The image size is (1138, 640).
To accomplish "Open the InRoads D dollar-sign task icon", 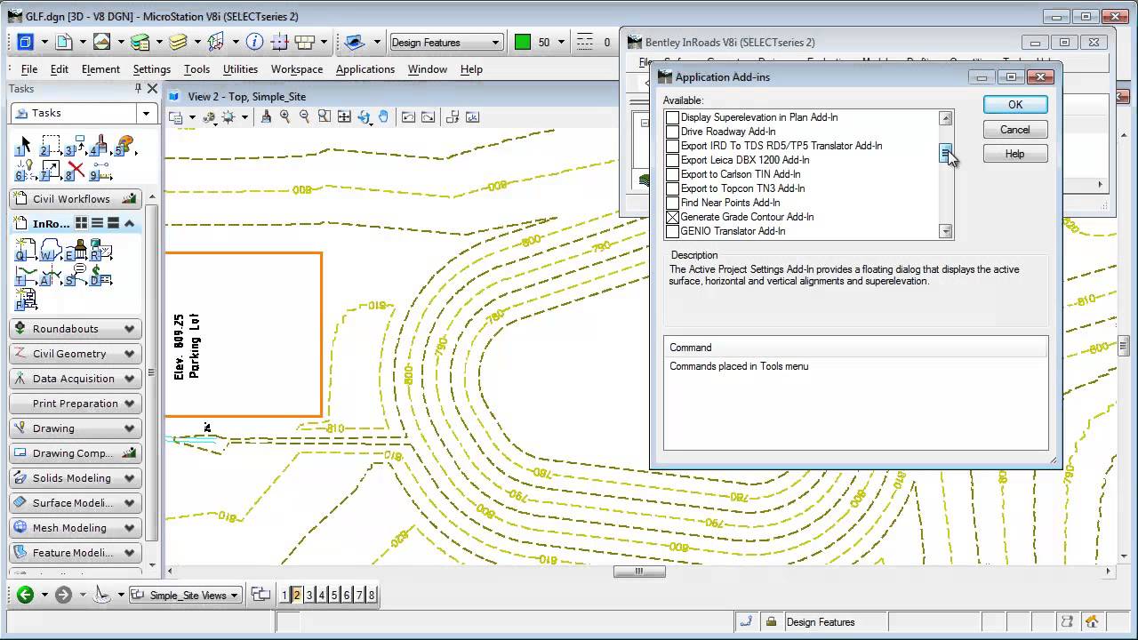I will (100, 276).
